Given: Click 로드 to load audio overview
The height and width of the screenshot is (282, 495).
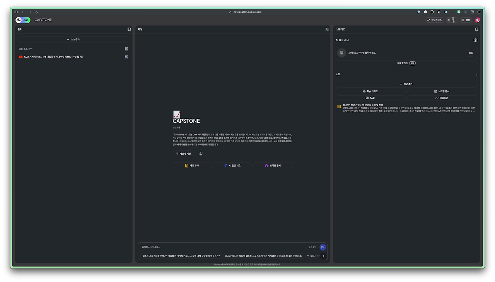Looking at the screenshot, I should [x=471, y=53].
